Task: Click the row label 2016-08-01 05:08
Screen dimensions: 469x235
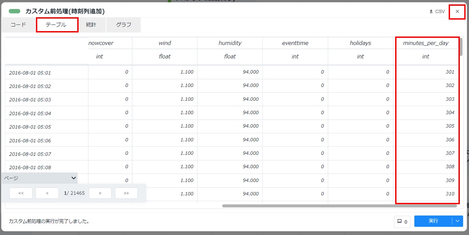Action: click(x=30, y=167)
